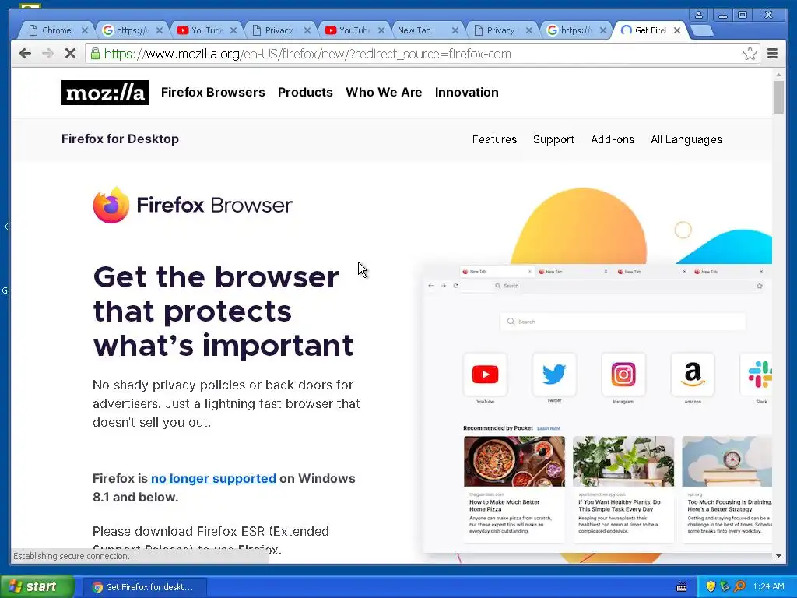Open the Firefox Browsers menu
The image size is (797, 598).
(x=213, y=92)
